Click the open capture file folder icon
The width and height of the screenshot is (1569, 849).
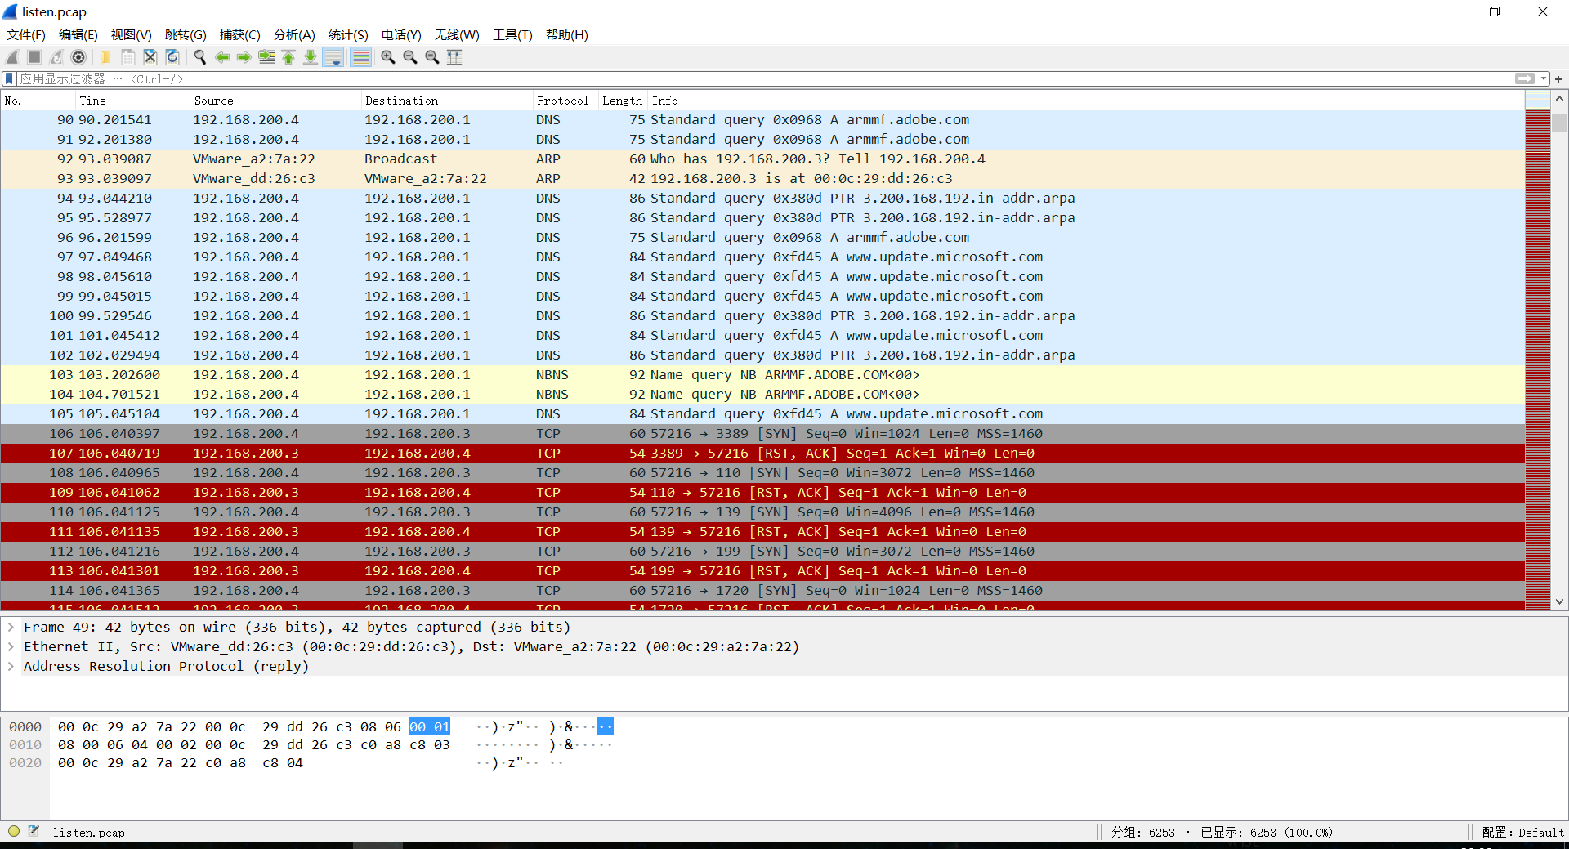click(x=105, y=57)
